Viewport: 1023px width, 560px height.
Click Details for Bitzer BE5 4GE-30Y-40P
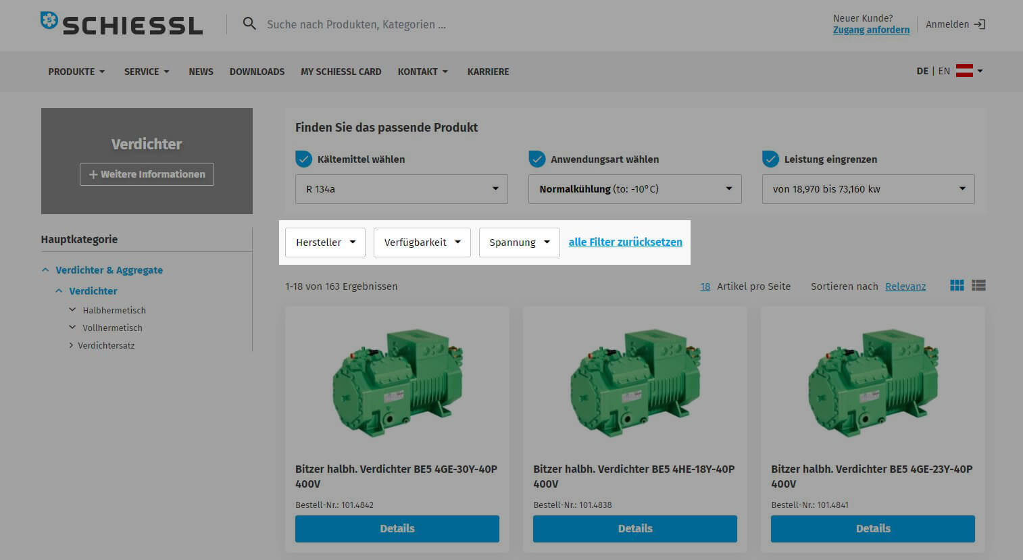click(397, 529)
